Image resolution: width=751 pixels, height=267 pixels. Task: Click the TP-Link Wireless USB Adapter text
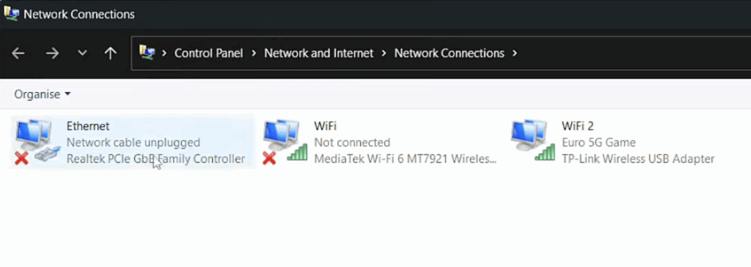coord(638,159)
